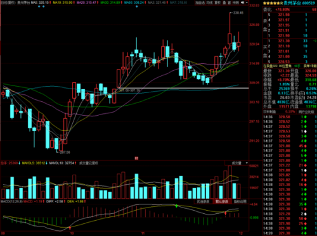Click the five-star rating icons

coord(271,3)
